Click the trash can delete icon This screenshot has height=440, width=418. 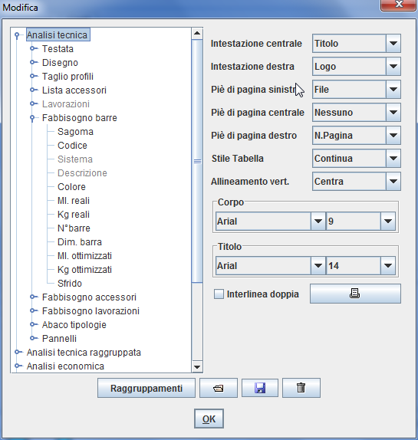(x=301, y=388)
